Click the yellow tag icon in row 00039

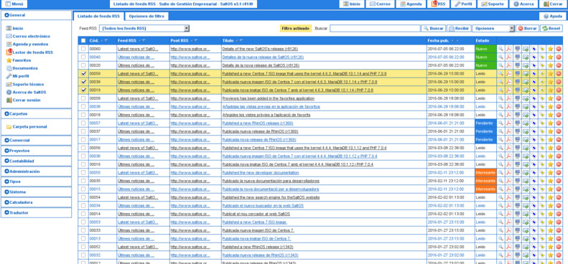click(x=542, y=82)
